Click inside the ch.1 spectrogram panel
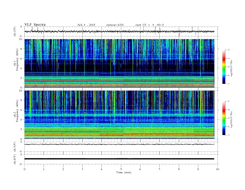Screen dimensions: 245x190 [119, 63]
